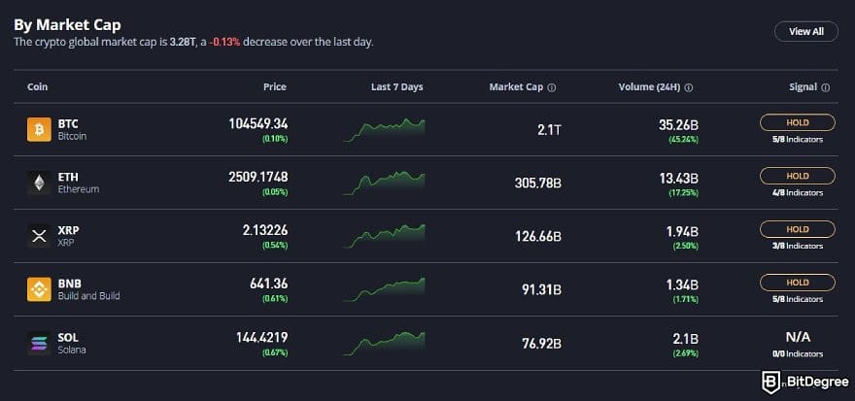This screenshot has width=855, height=401.
Task: Click the Solana coin logo icon
Action: (39, 343)
